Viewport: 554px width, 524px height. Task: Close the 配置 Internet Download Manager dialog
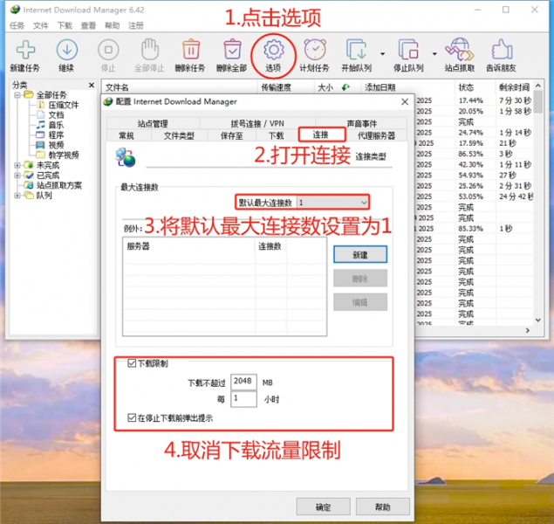pyautogui.click(x=405, y=102)
